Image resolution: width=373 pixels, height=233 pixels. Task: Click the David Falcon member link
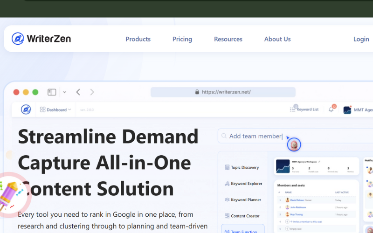pos(297,200)
